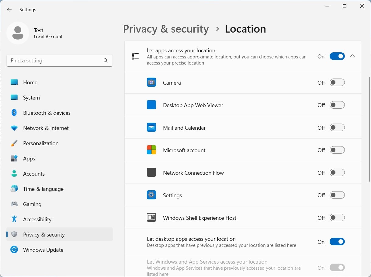Click the vertical scrollbar thumb
Screen dimensions: 371x277
click(369, 130)
